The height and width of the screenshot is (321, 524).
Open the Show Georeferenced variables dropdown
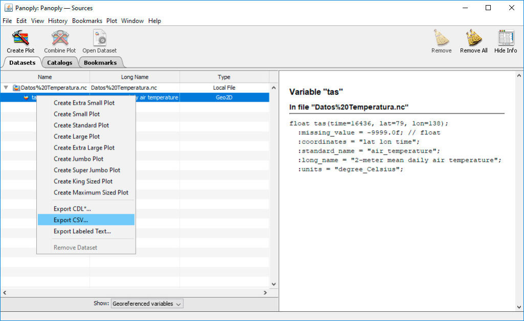[x=147, y=304]
